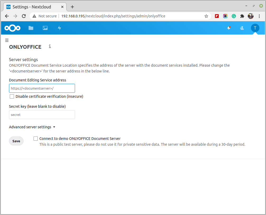Click the ONLYOFFICE info icon
Image resolution: width=266 pixels, height=215 pixels.
coord(50,46)
